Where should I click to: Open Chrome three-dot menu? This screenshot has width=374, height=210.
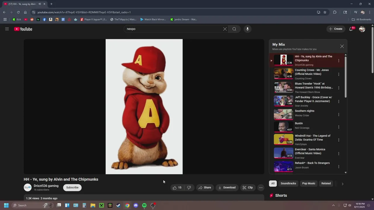369,12
